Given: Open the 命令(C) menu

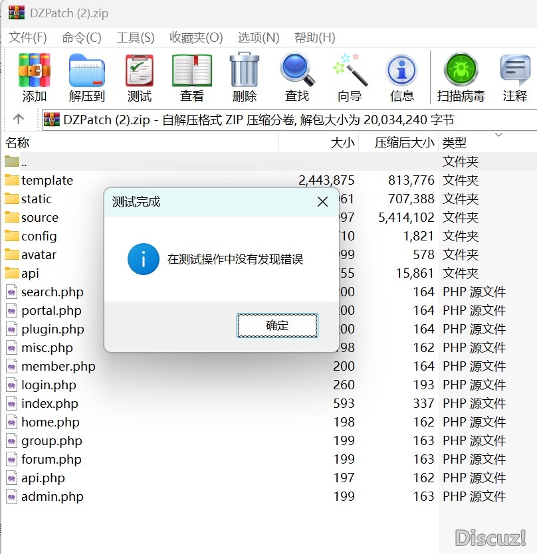Looking at the screenshot, I should [81, 37].
